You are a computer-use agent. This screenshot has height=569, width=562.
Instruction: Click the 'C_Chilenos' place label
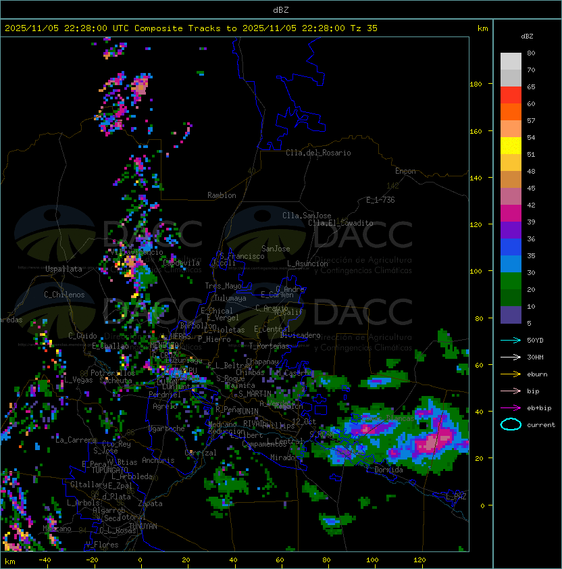pos(64,295)
